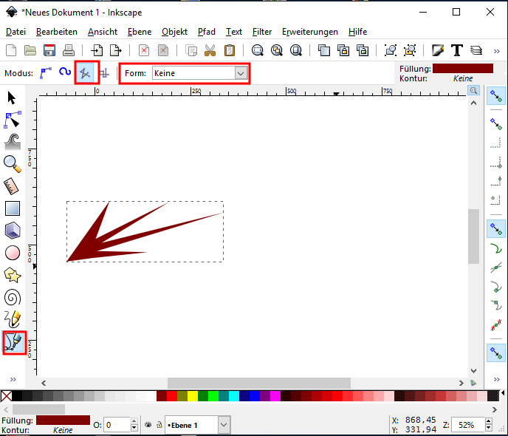The height and width of the screenshot is (436, 508).
Task: Click the Save floppy disk icon
Action: (49, 50)
